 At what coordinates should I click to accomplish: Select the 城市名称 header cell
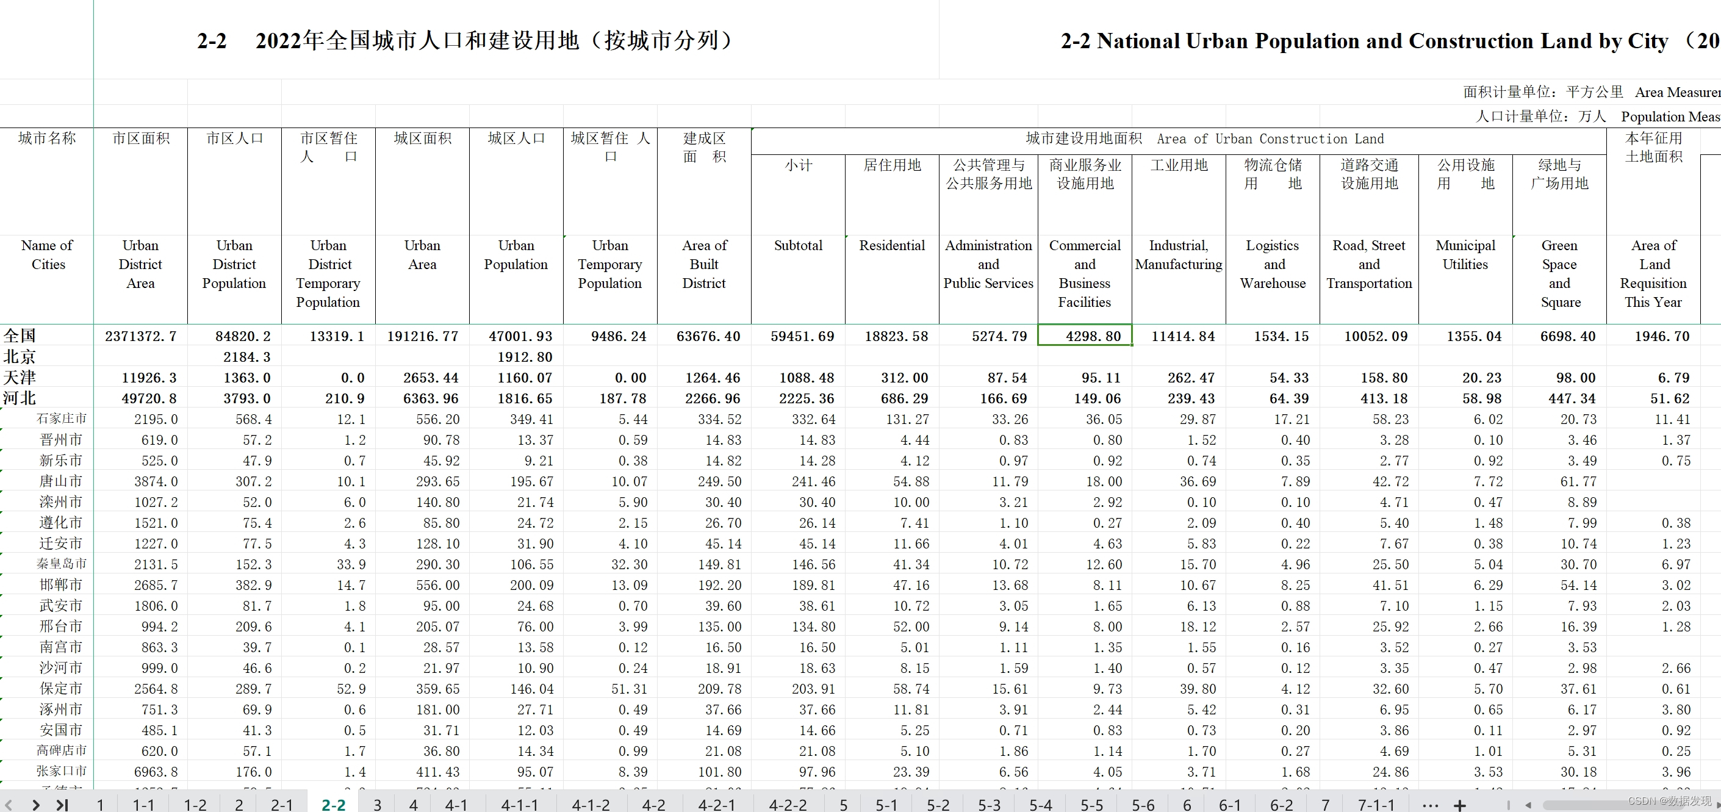coord(47,138)
